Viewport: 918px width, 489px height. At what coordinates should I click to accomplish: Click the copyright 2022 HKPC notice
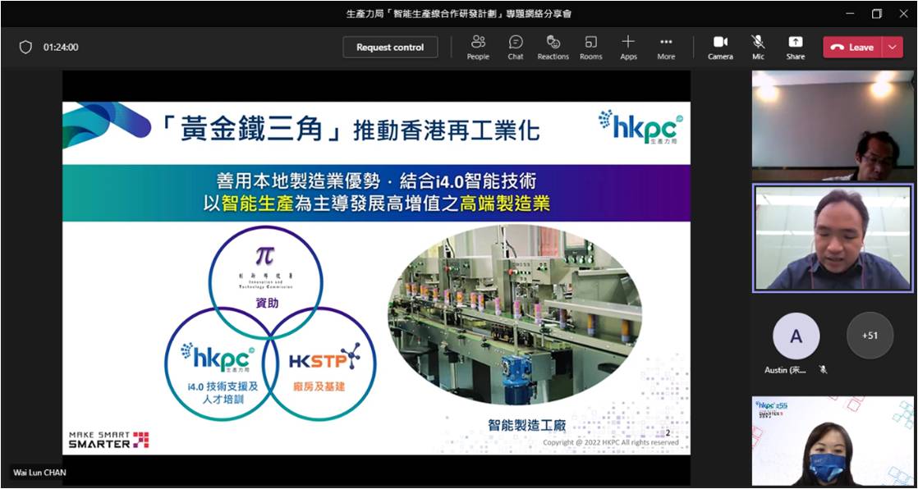click(611, 443)
